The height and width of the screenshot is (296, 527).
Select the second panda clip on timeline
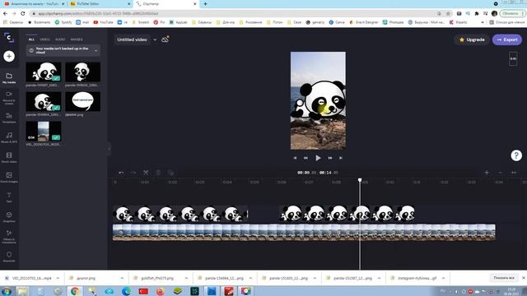click(347, 214)
